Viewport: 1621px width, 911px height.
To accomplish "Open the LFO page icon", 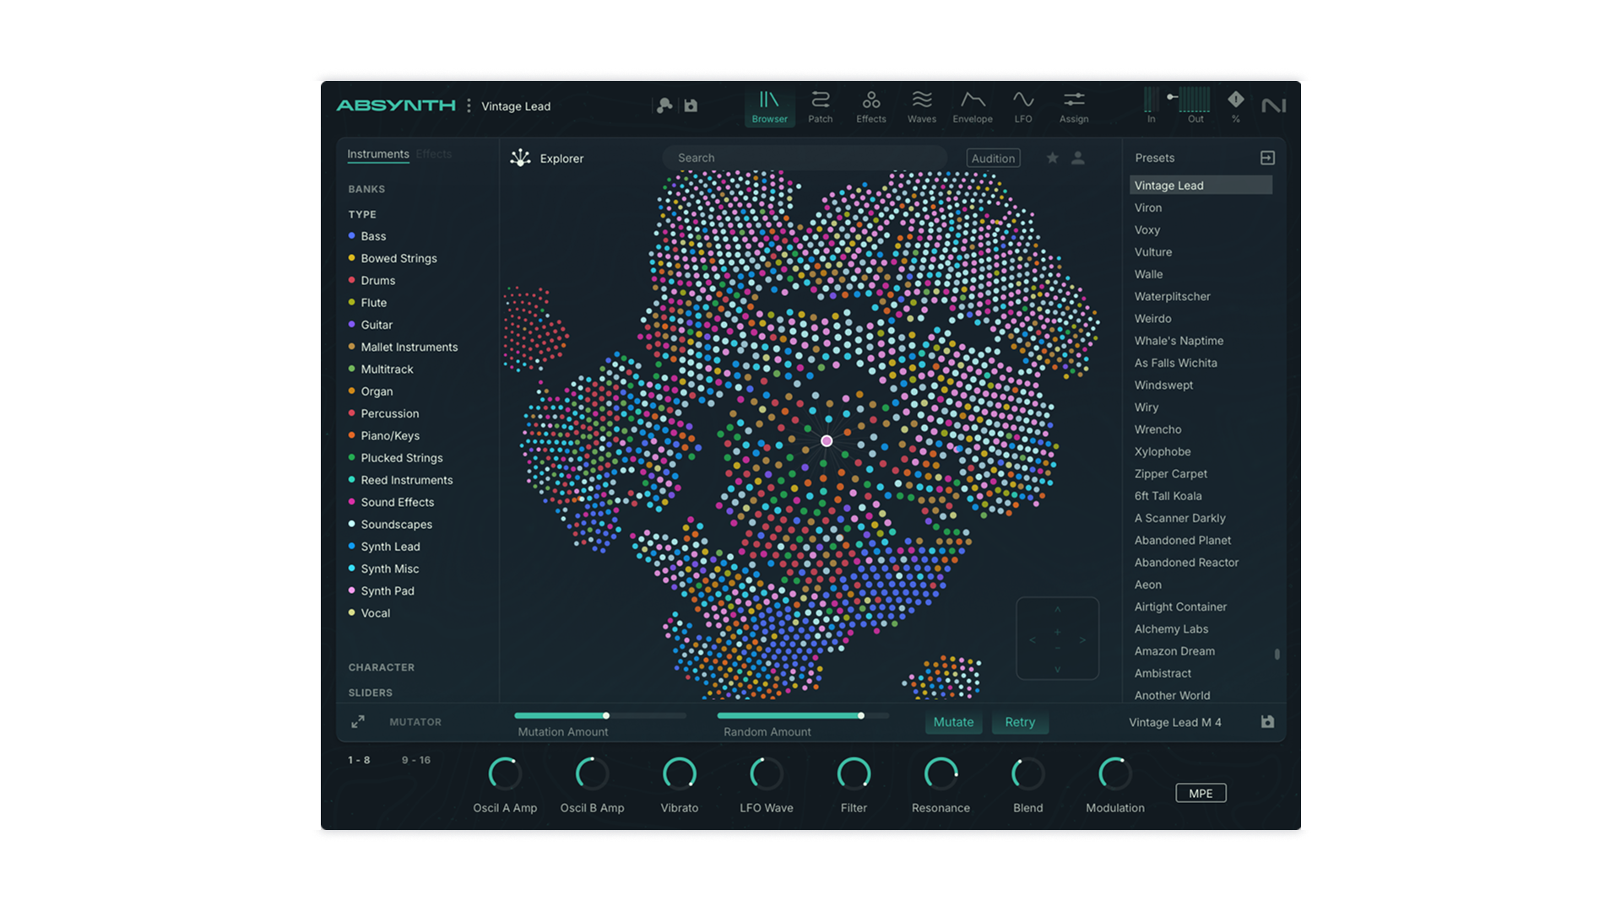I will click(x=1022, y=106).
